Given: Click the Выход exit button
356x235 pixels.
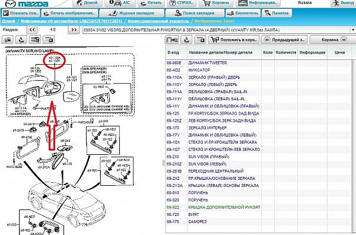Looking at the screenshot, I should 343,3.
